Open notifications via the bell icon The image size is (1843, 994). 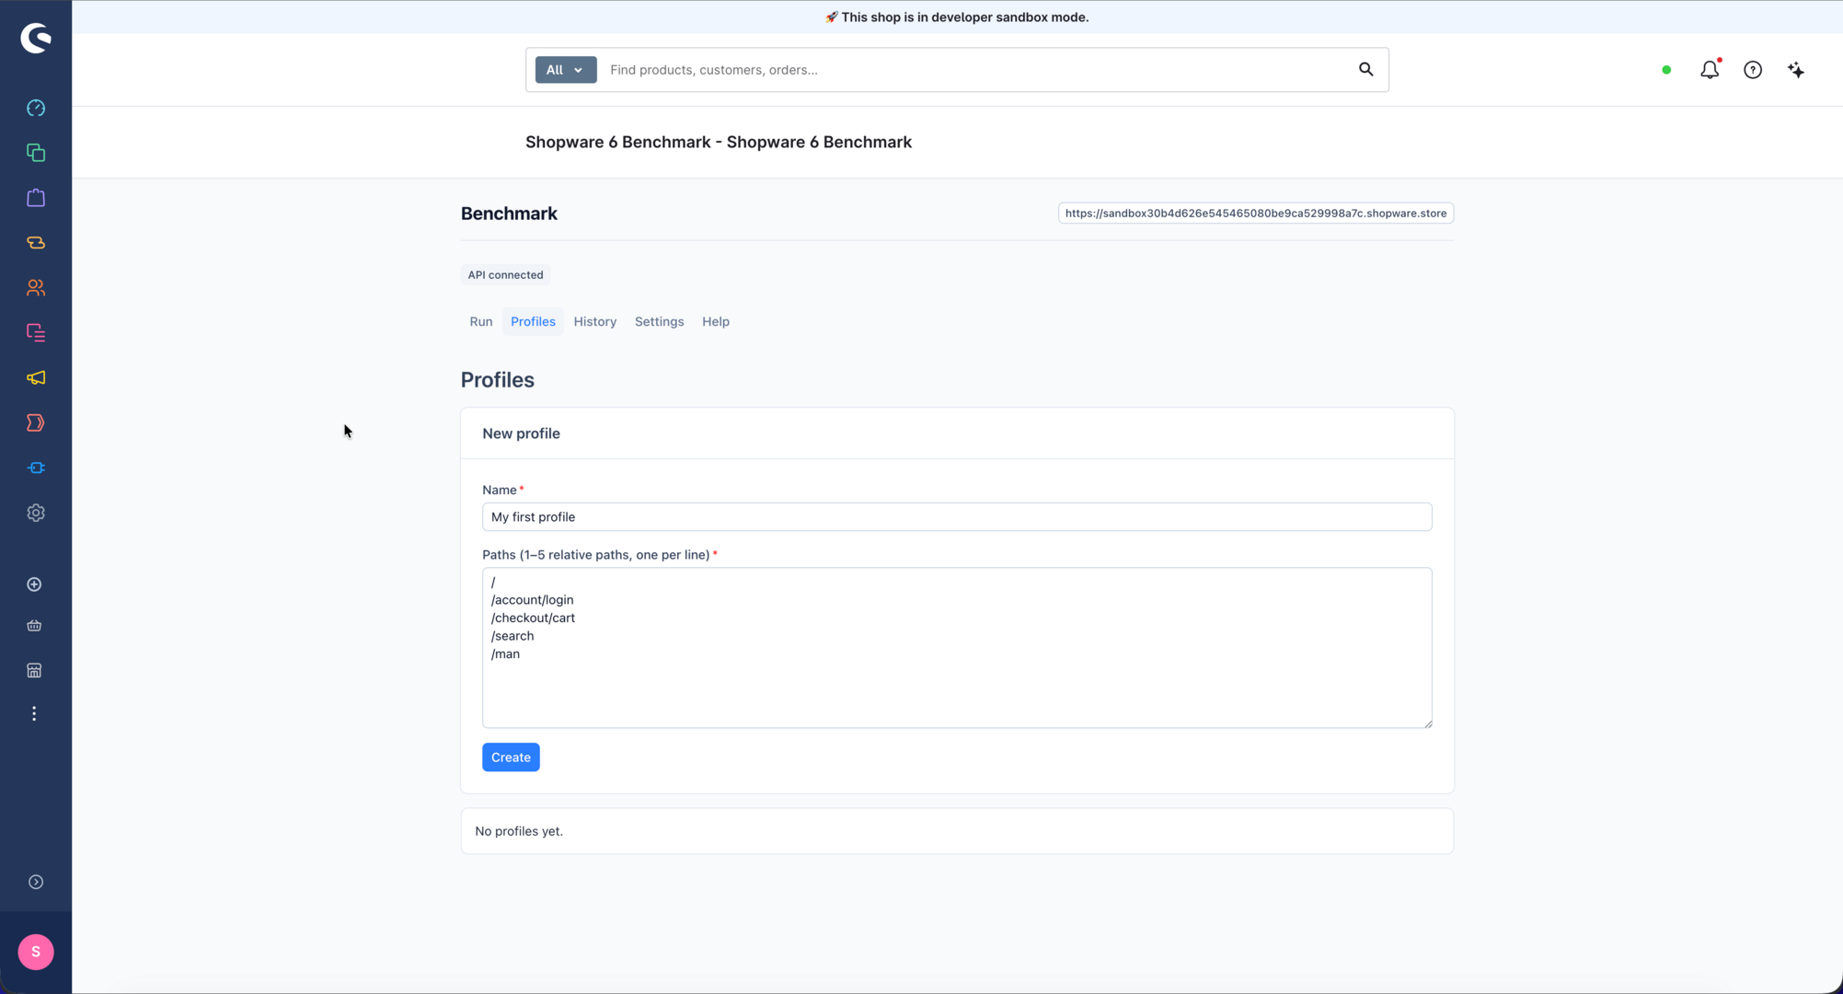pyautogui.click(x=1710, y=70)
